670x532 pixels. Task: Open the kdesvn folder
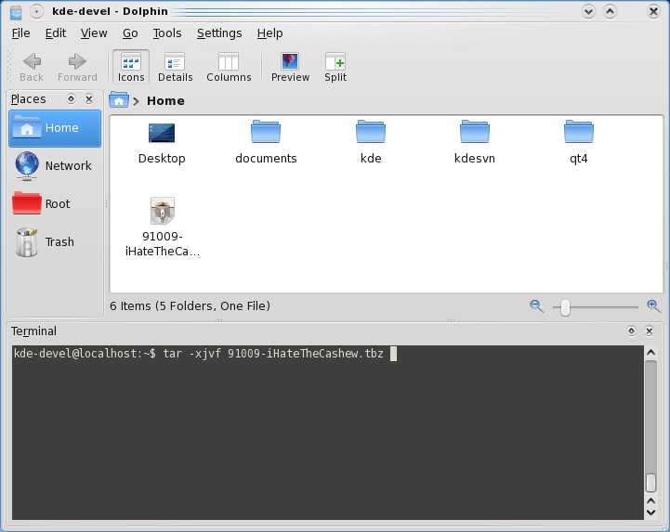(474, 134)
